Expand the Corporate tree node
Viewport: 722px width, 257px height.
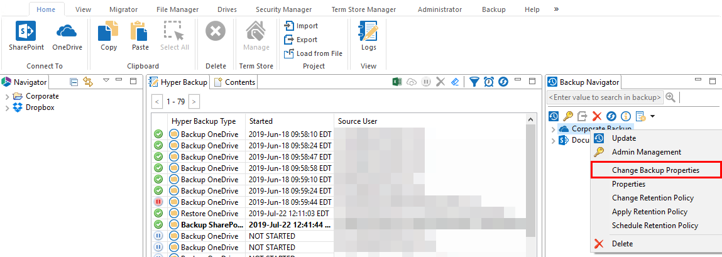click(7, 97)
